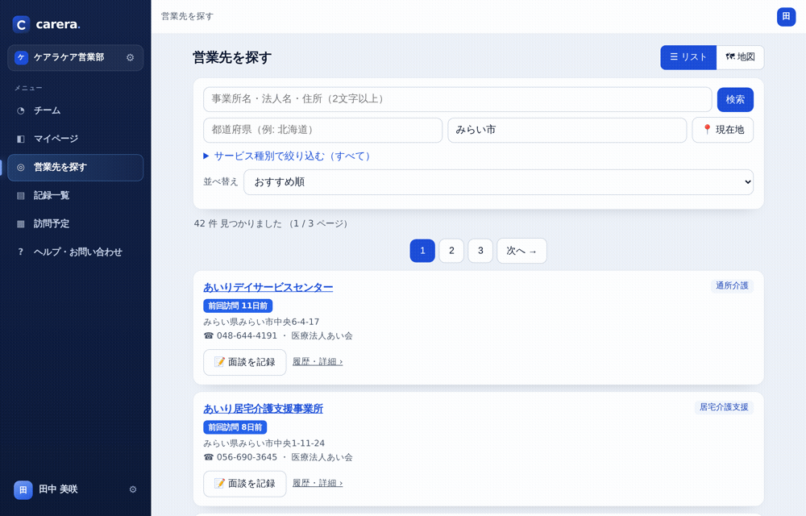
Task: Click the 田 avatar beside 田中 美咲
Action: click(x=23, y=489)
